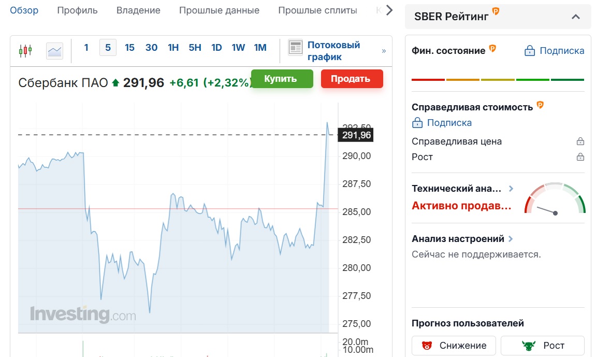
Task: Click the technical analysis gauge indicator
Action: click(x=555, y=198)
